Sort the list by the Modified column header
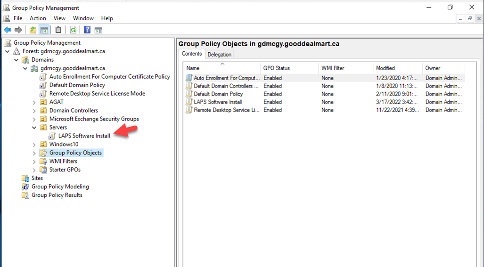 (385, 68)
